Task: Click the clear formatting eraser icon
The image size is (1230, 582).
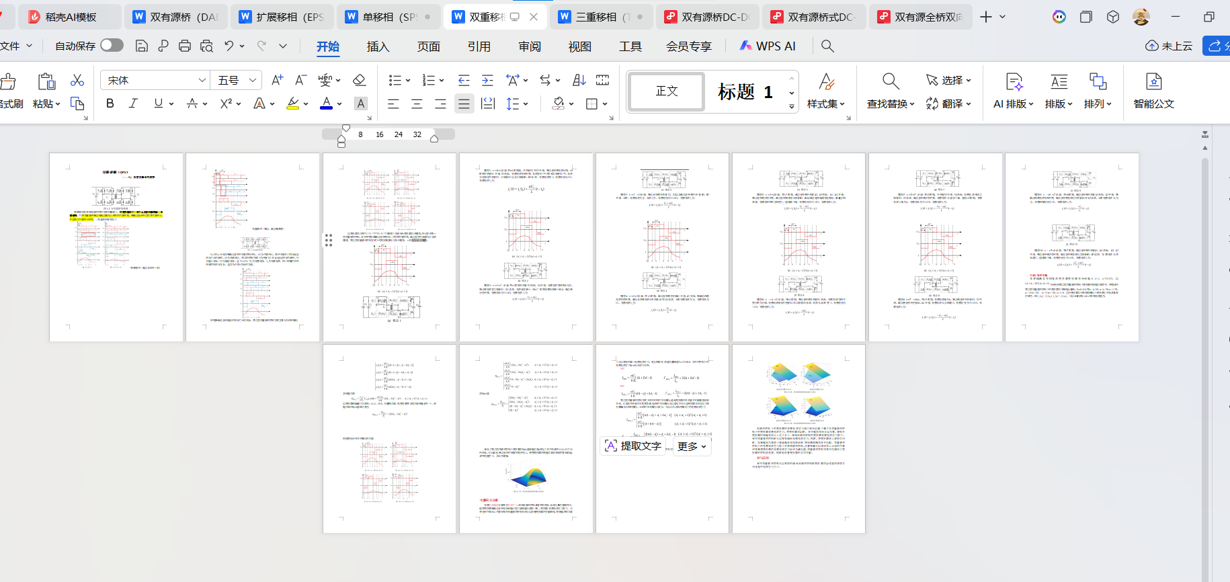Action: coord(359,81)
